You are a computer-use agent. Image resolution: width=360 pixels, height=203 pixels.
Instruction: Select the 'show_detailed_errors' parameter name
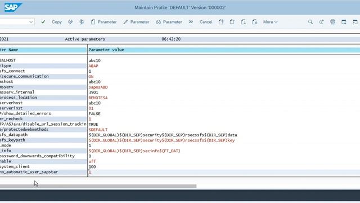point(25,113)
